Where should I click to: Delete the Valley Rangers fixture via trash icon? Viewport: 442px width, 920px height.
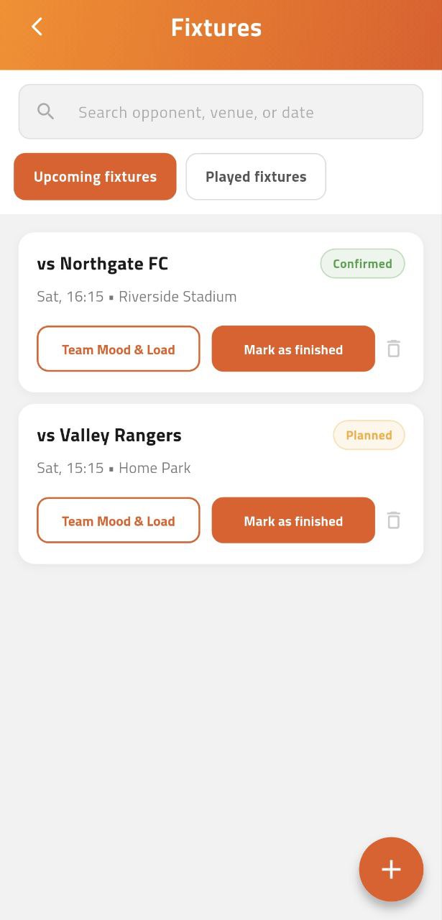(x=393, y=520)
